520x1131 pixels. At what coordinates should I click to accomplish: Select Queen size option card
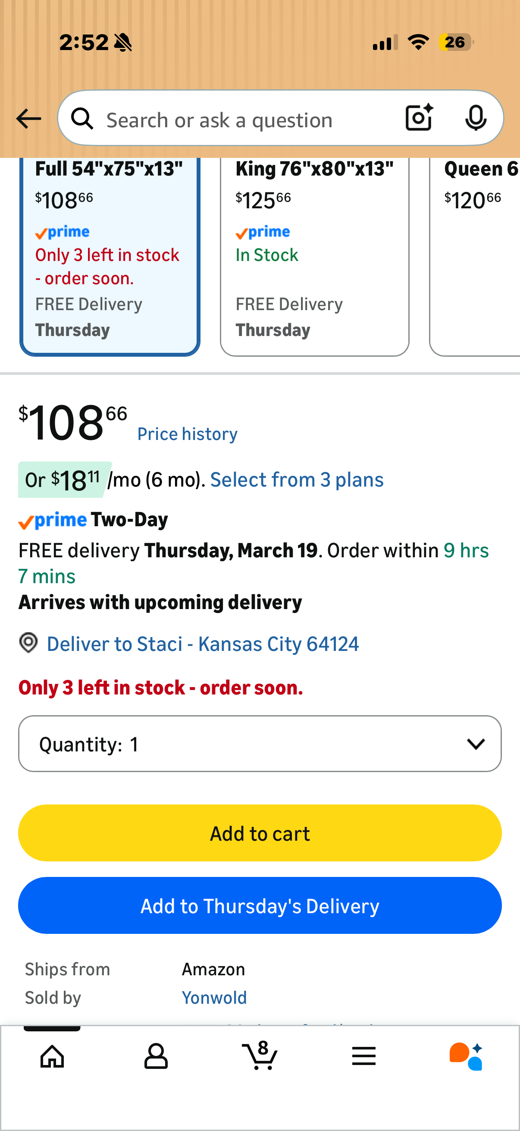tap(475, 256)
